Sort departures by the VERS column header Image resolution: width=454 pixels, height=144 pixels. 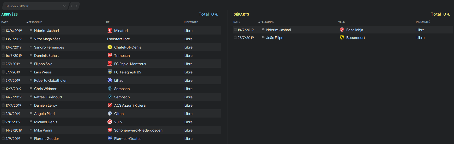coord(341,22)
